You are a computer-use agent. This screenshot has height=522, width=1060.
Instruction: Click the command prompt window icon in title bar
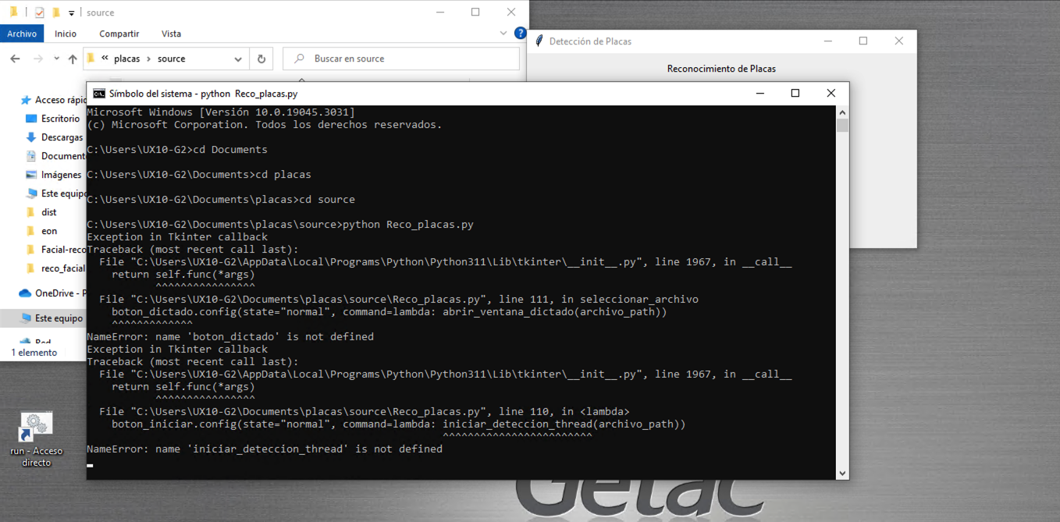click(99, 94)
